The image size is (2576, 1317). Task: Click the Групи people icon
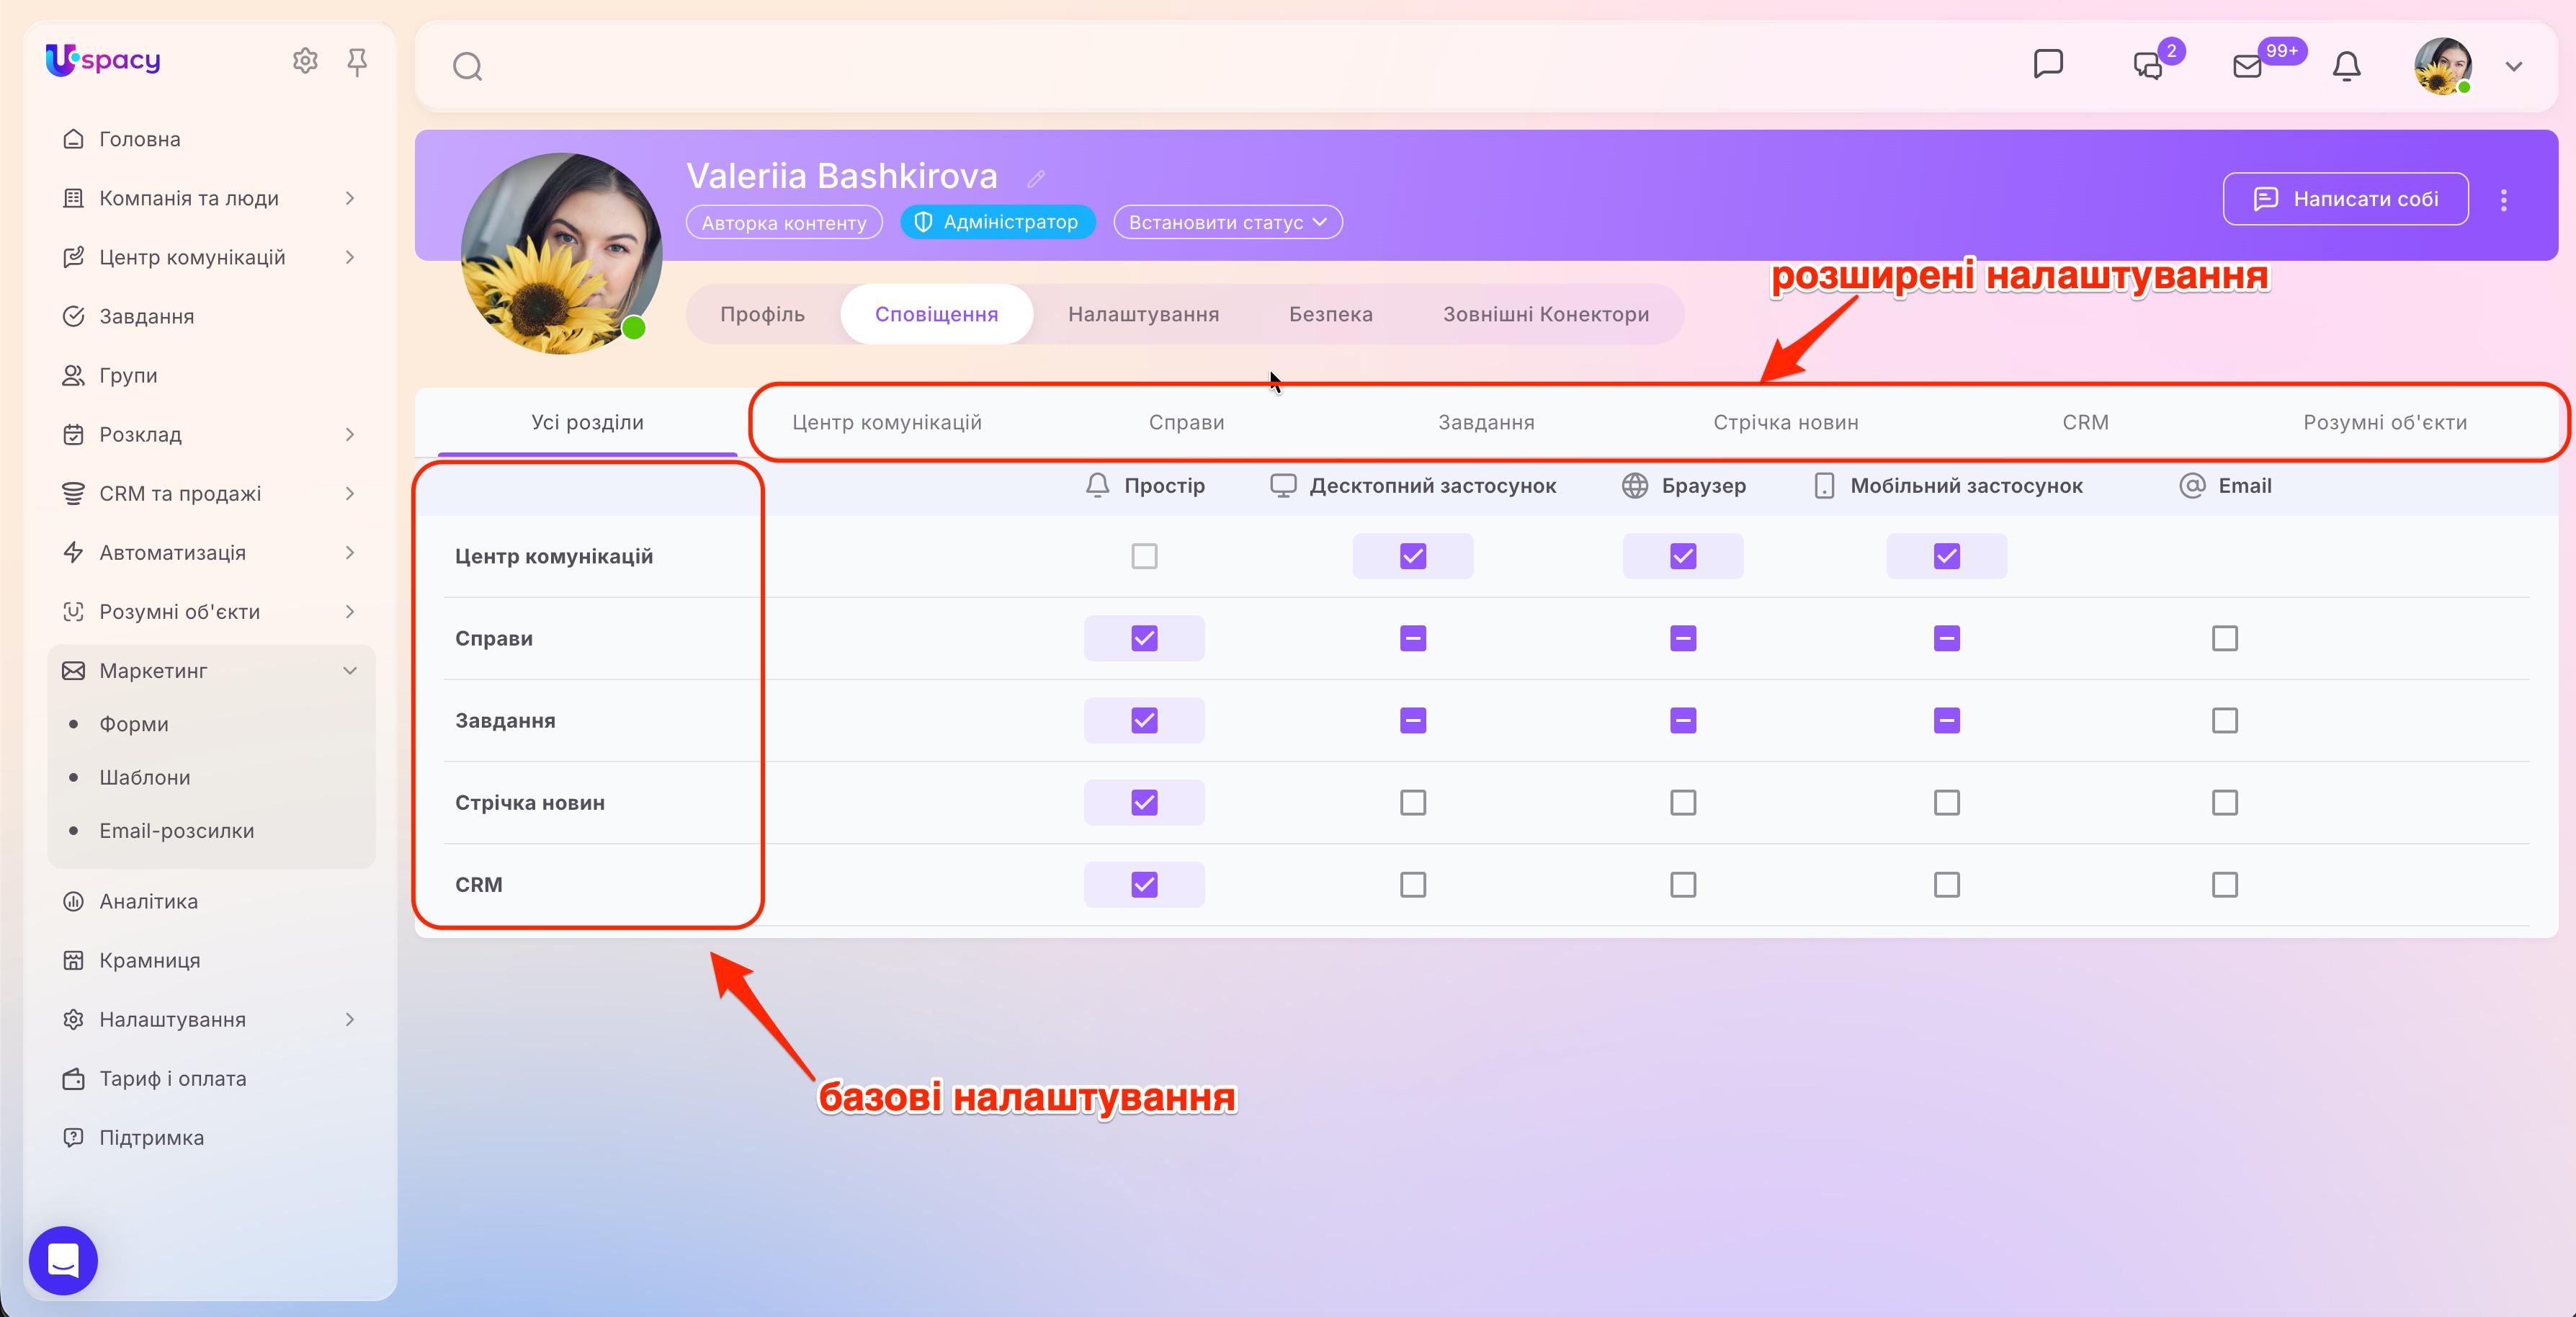[x=73, y=375]
